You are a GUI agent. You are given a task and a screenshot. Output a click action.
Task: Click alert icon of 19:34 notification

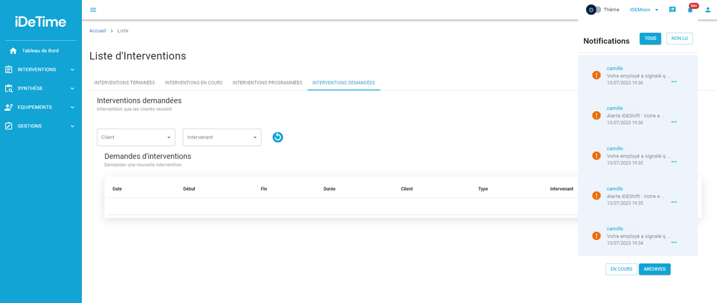coord(597,236)
